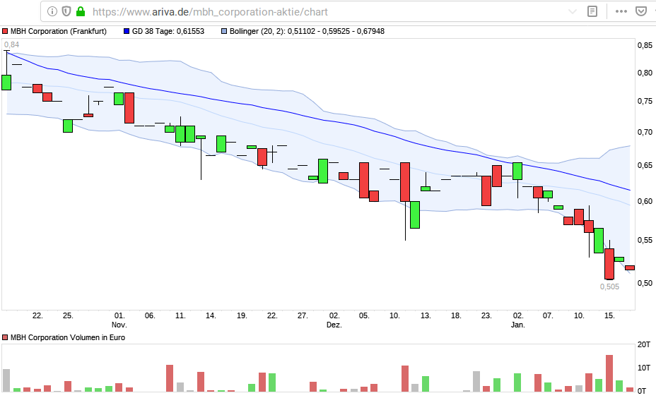Click the 0,505 low price marker

click(609, 287)
